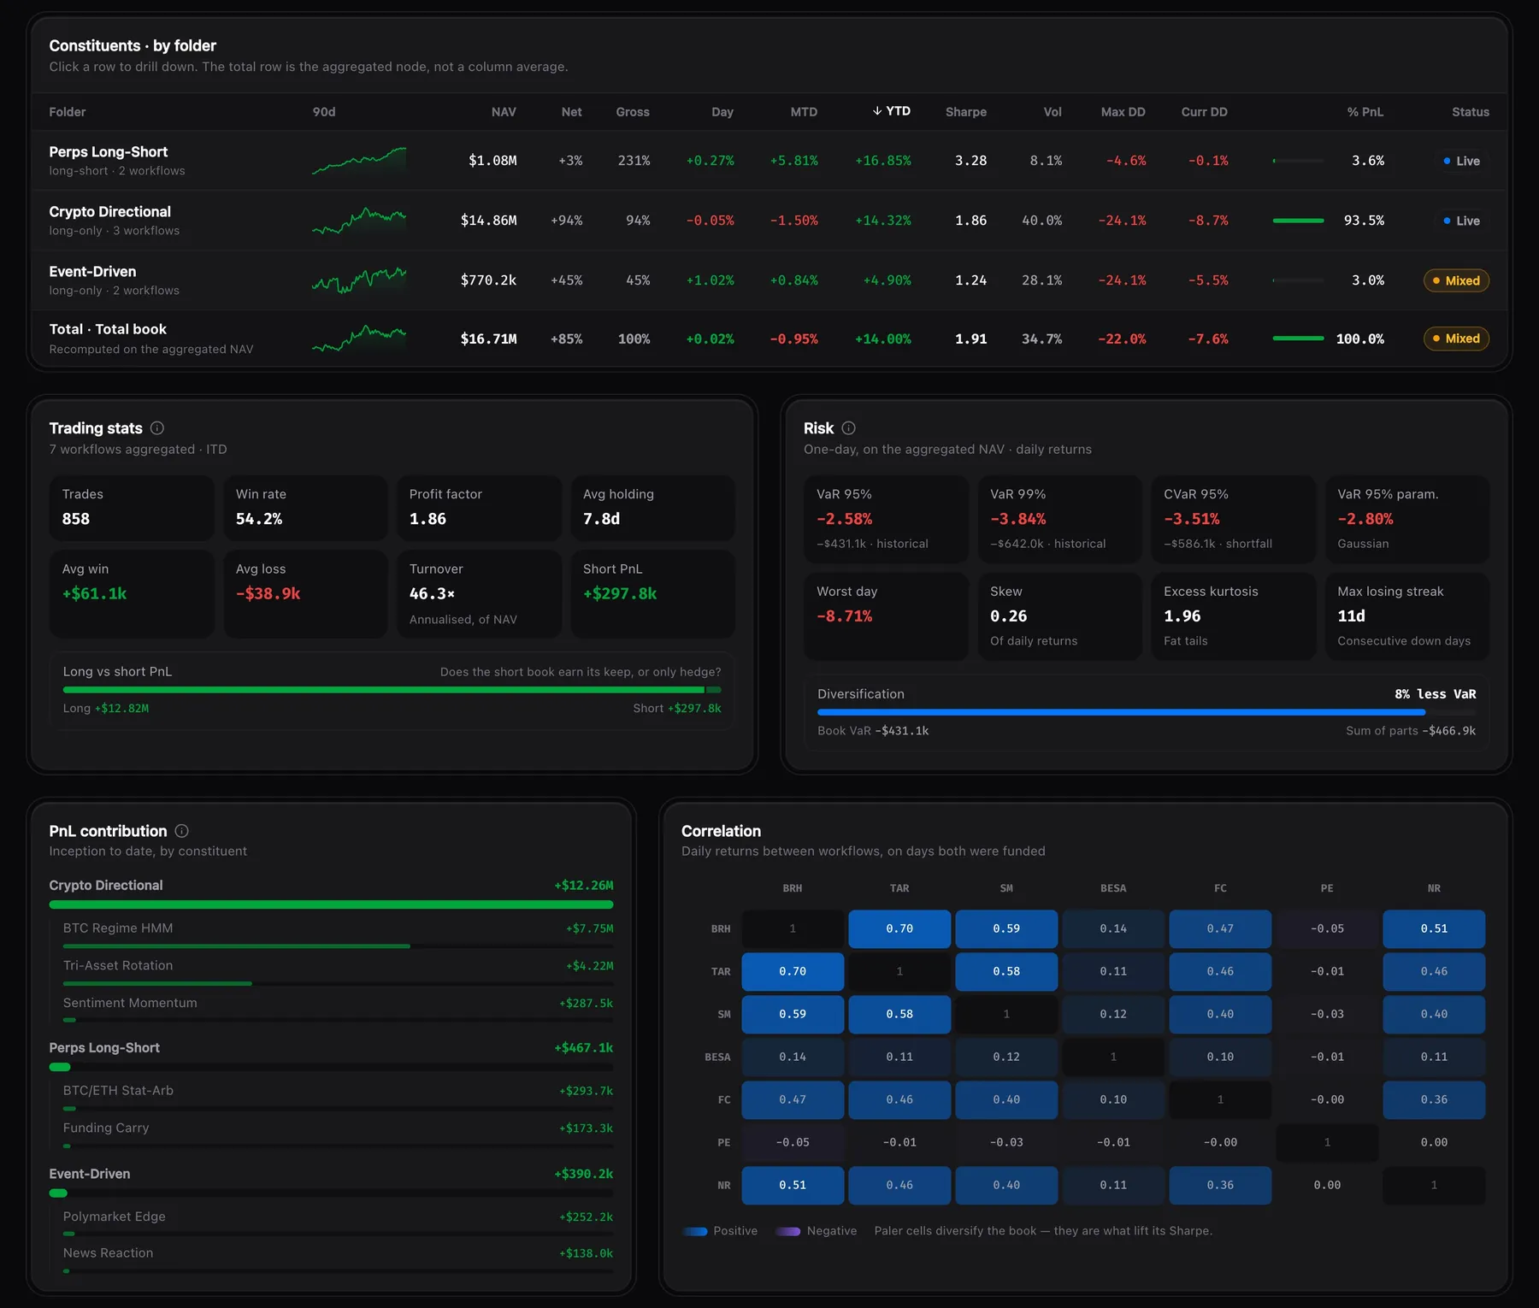Select the VaR 99% card
Viewport: 1539px width, 1308px height.
pyautogui.click(x=1059, y=519)
